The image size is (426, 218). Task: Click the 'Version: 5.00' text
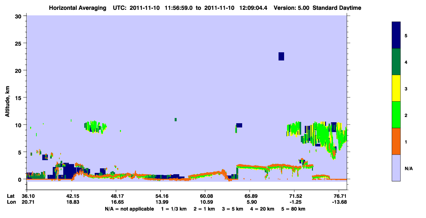(x=291, y=8)
